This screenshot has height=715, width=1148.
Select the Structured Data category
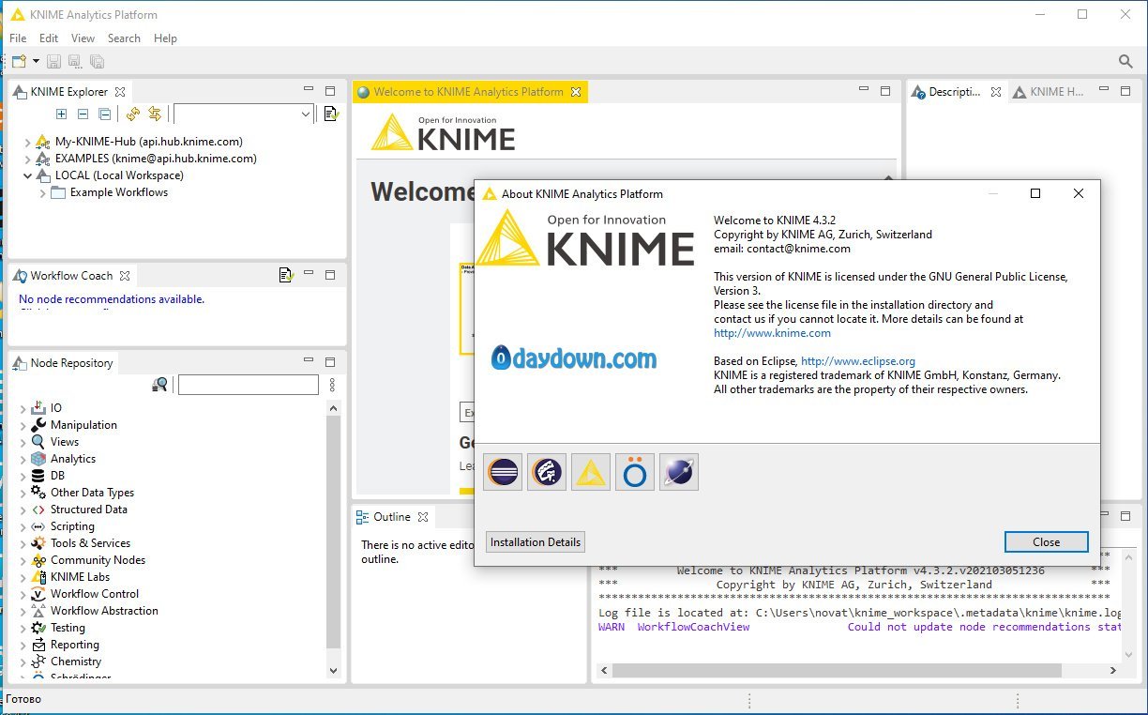(x=89, y=510)
